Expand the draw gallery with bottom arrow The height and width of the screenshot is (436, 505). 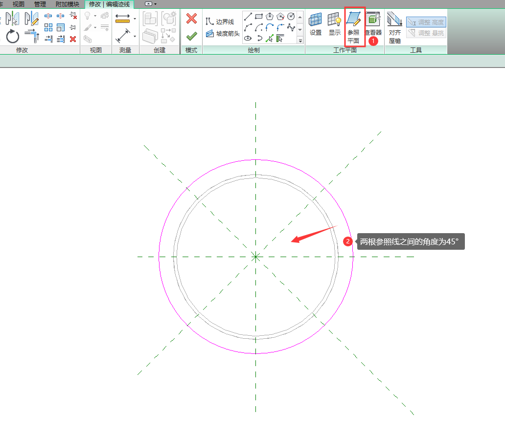click(x=300, y=41)
